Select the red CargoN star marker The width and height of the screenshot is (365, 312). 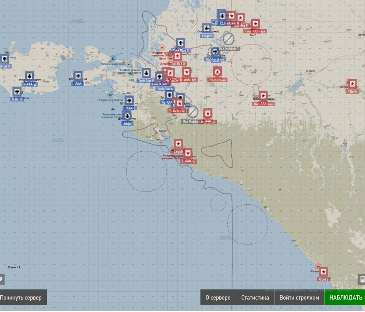(178, 144)
